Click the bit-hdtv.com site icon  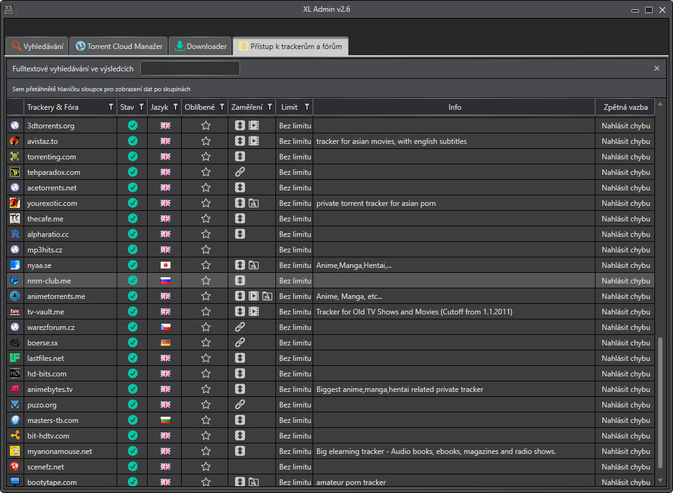[15, 435]
